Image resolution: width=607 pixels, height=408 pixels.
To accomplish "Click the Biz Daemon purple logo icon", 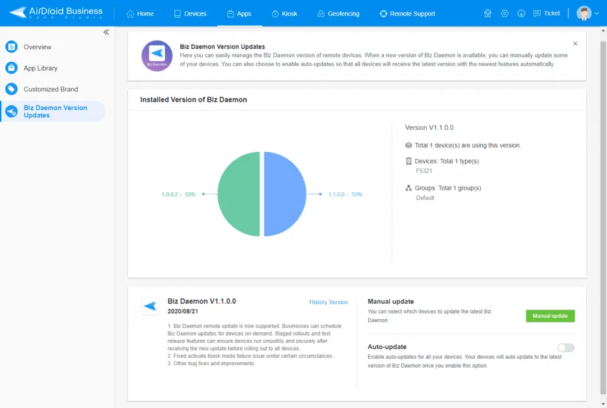I will (156, 56).
